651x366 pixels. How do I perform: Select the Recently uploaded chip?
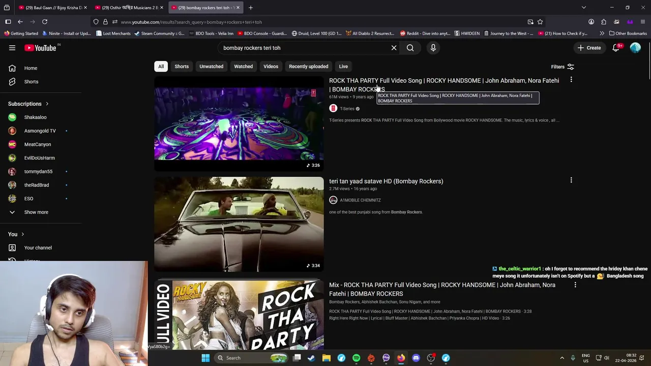309,67
